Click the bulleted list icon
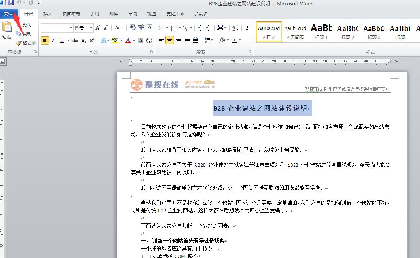 coord(161,28)
